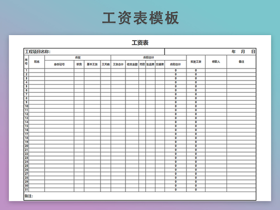Select the 基本工资 column header
Screen dimensions: 280x210
pos(92,64)
